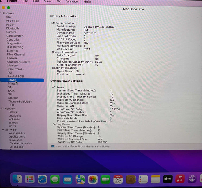
Task: Open Contacts app in the Dock
Action: click(131, 179)
